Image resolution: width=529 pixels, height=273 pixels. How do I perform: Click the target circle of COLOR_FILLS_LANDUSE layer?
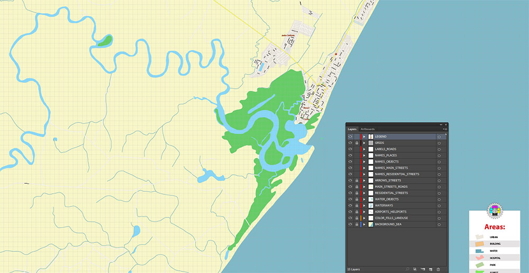click(x=439, y=218)
